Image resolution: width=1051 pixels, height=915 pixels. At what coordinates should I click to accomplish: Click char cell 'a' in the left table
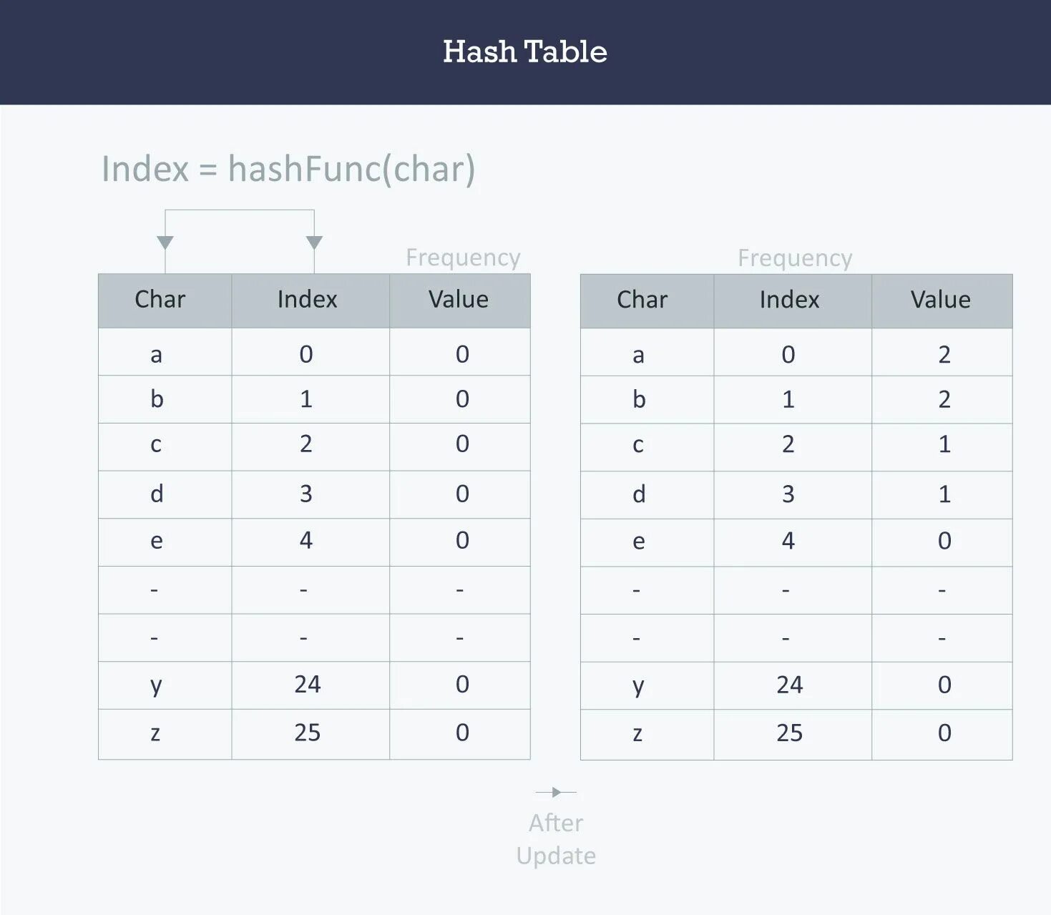click(156, 354)
